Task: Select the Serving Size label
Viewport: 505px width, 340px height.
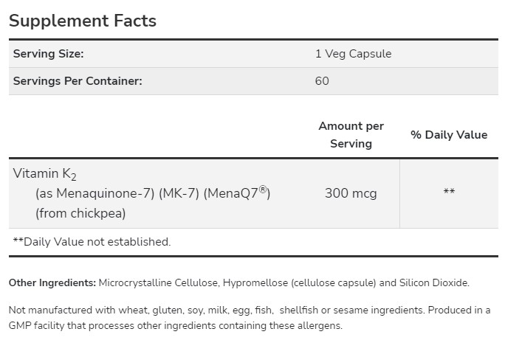Action: click(x=48, y=54)
